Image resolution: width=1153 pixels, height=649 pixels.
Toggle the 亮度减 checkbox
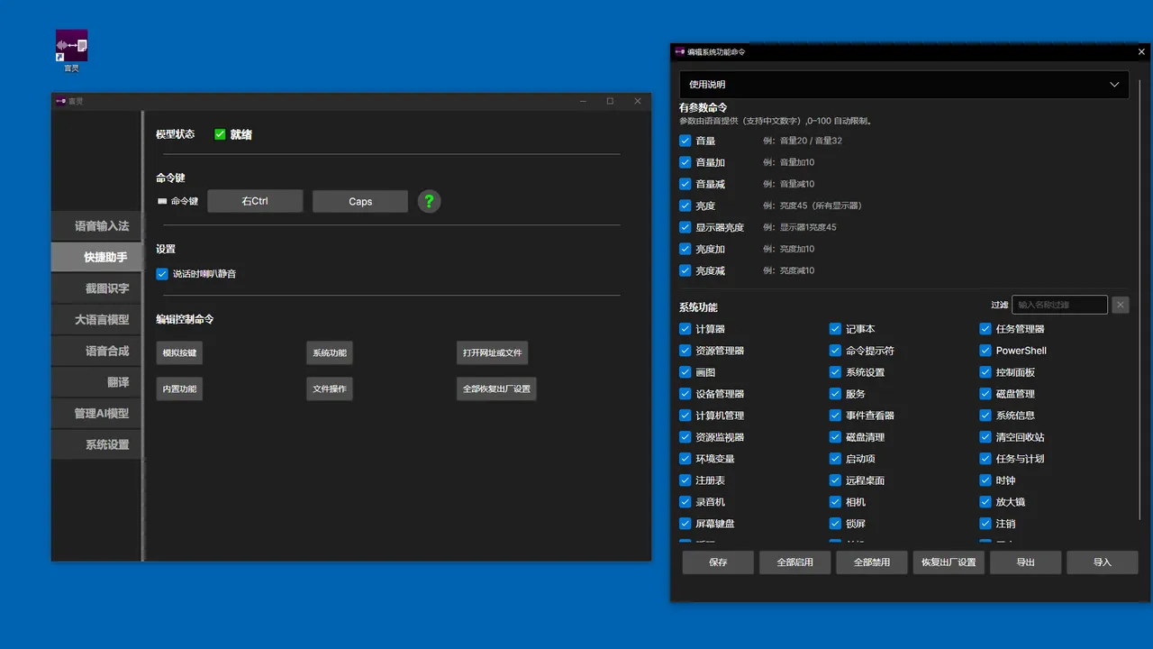(685, 270)
